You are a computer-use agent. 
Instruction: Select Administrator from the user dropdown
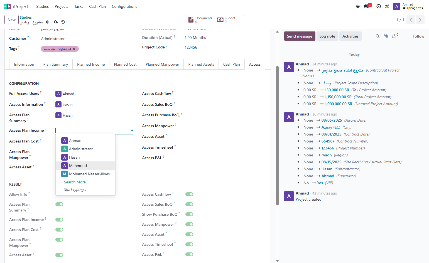[85, 149]
